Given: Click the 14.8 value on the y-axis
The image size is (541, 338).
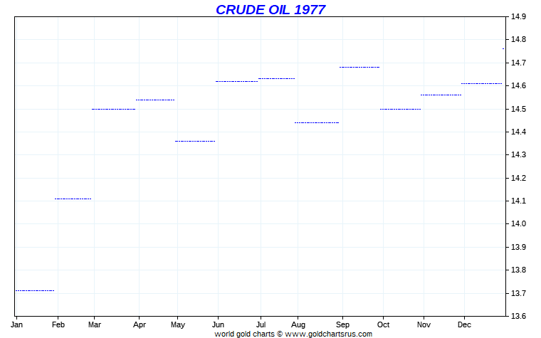Looking at the screenshot, I should point(518,40).
